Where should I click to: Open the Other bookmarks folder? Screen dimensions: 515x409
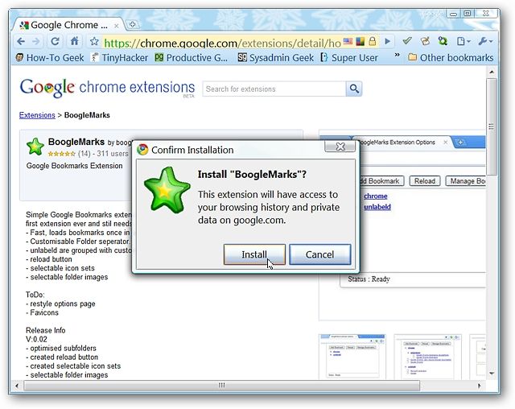[x=451, y=58]
